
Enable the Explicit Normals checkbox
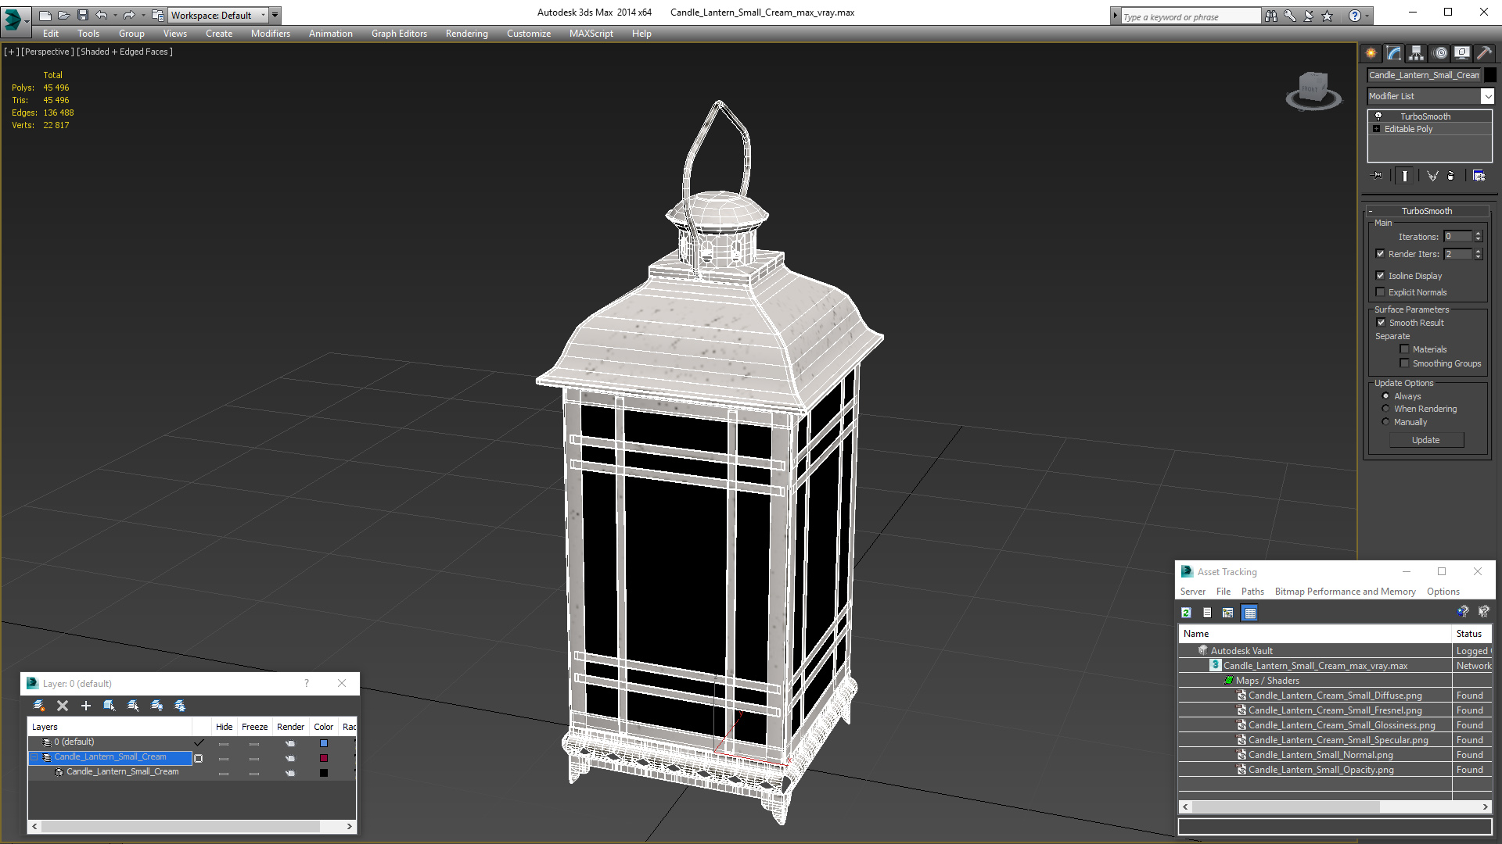tap(1381, 292)
